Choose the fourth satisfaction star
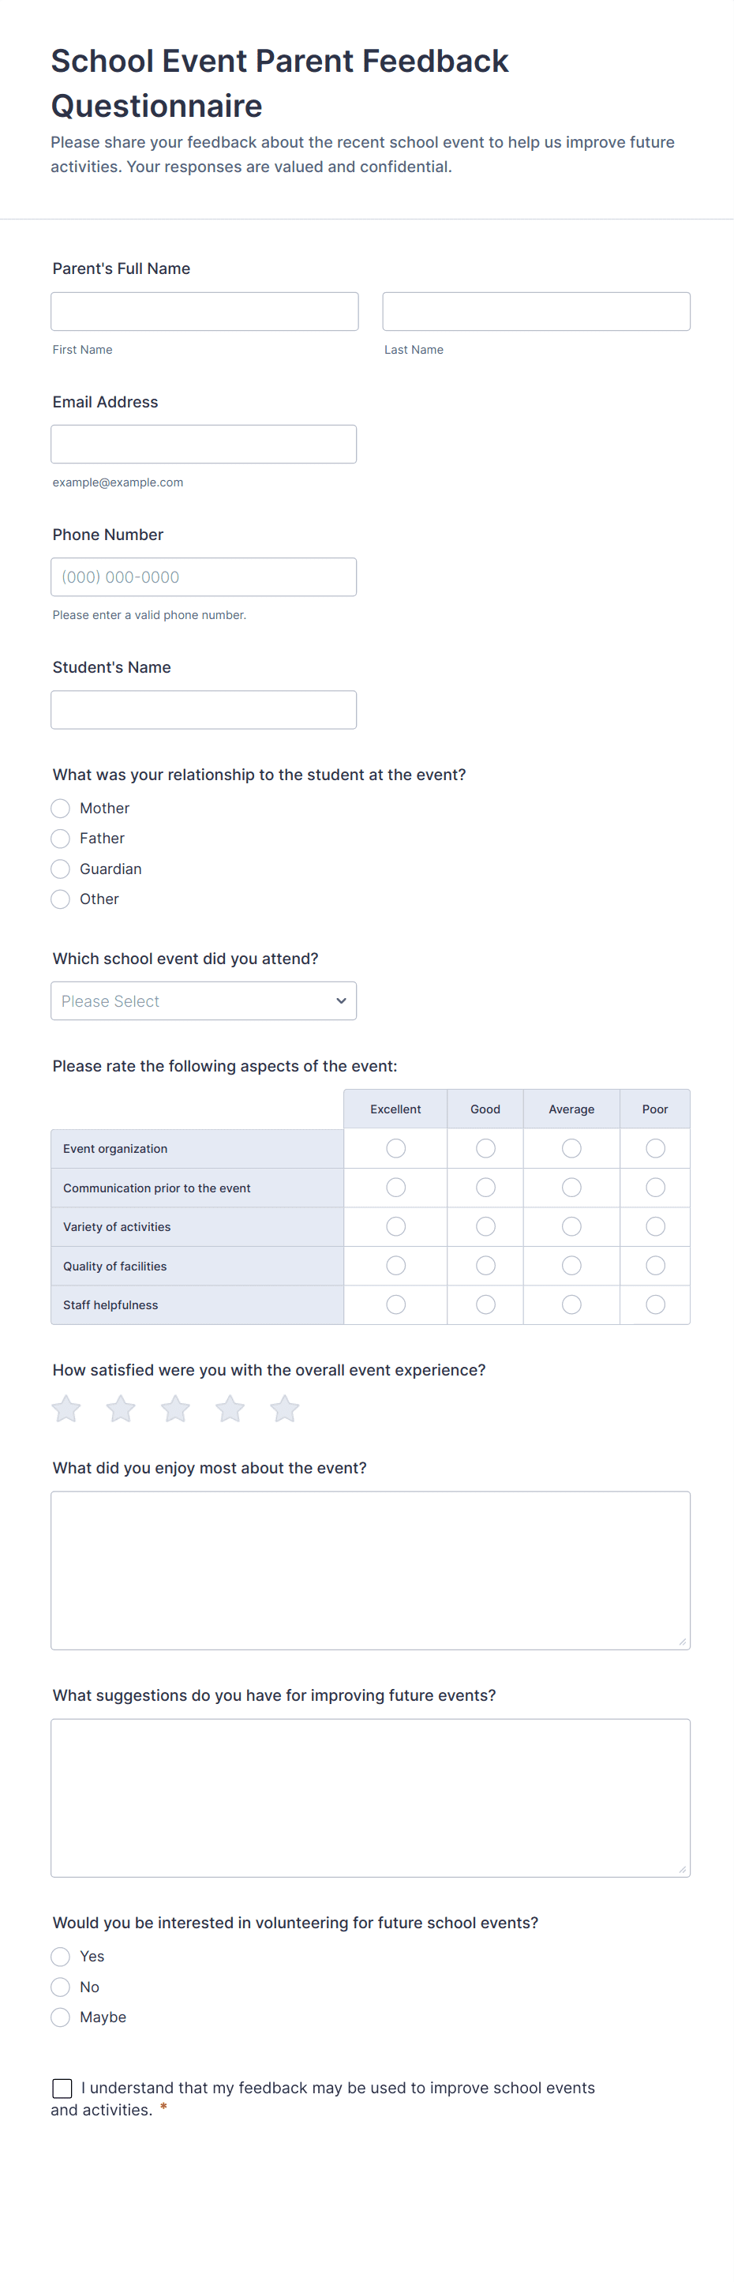This screenshot has width=734, height=2282. [230, 1409]
